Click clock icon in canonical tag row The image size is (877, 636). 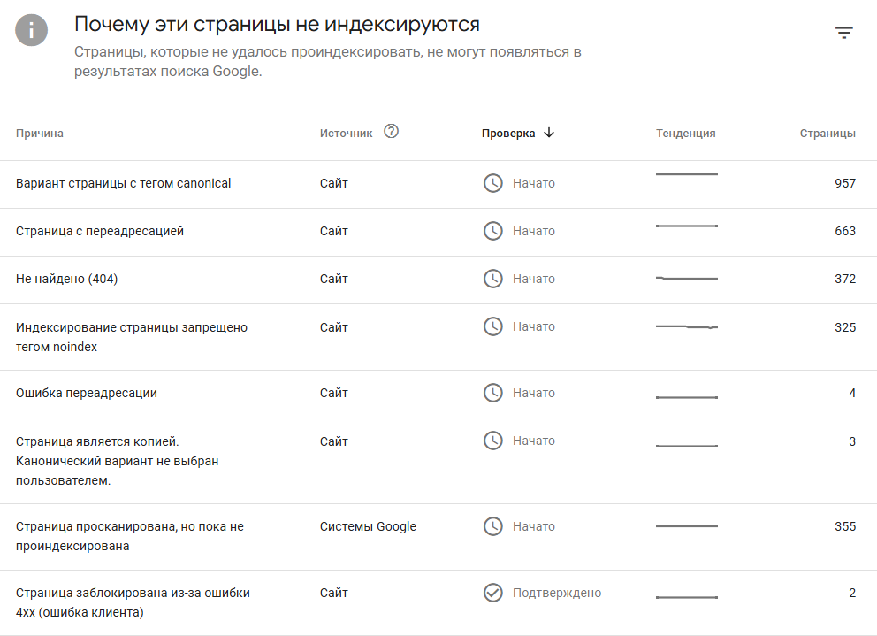(492, 183)
